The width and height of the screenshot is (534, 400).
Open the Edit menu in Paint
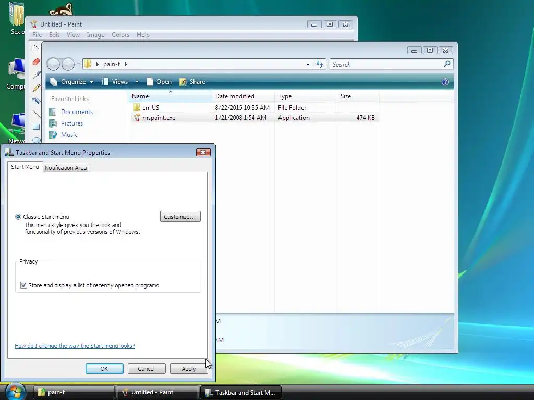pyautogui.click(x=54, y=35)
